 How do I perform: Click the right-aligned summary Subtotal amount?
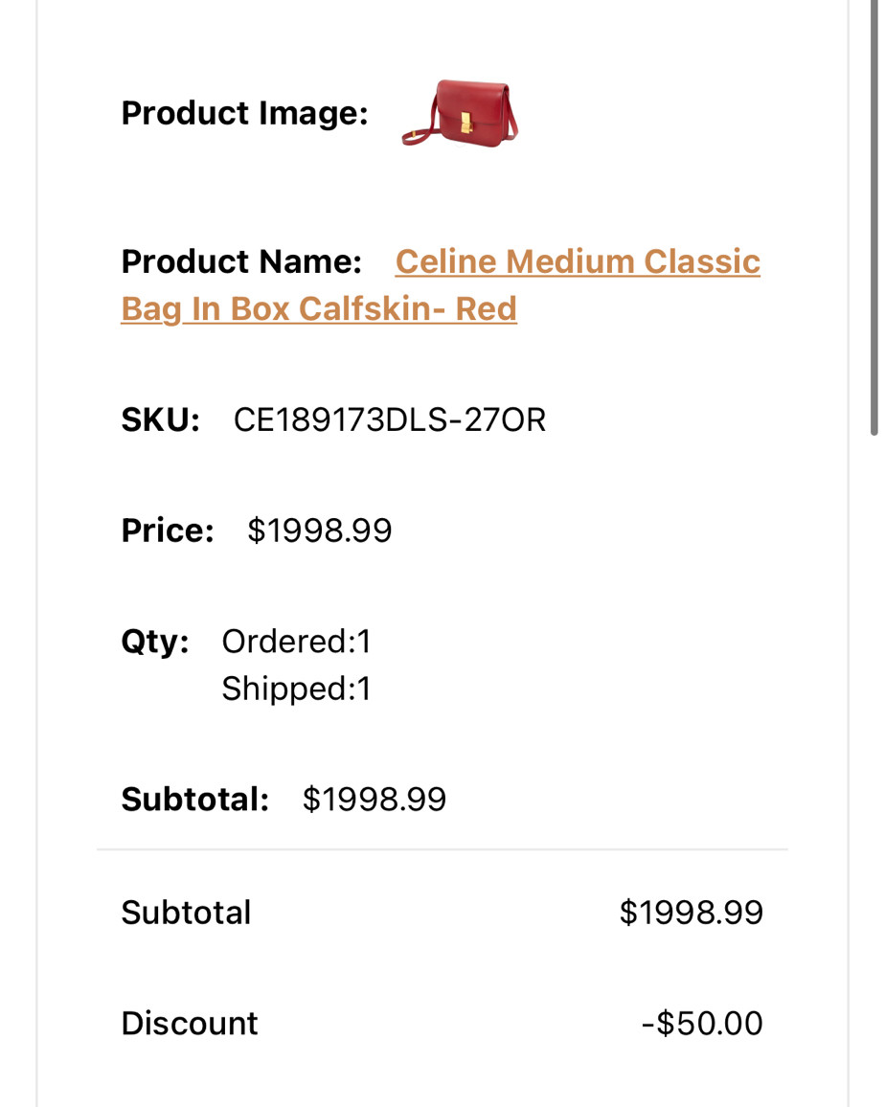[692, 913]
